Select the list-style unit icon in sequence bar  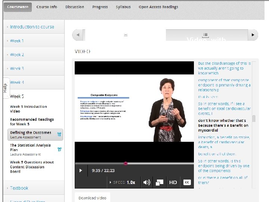[205, 35]
